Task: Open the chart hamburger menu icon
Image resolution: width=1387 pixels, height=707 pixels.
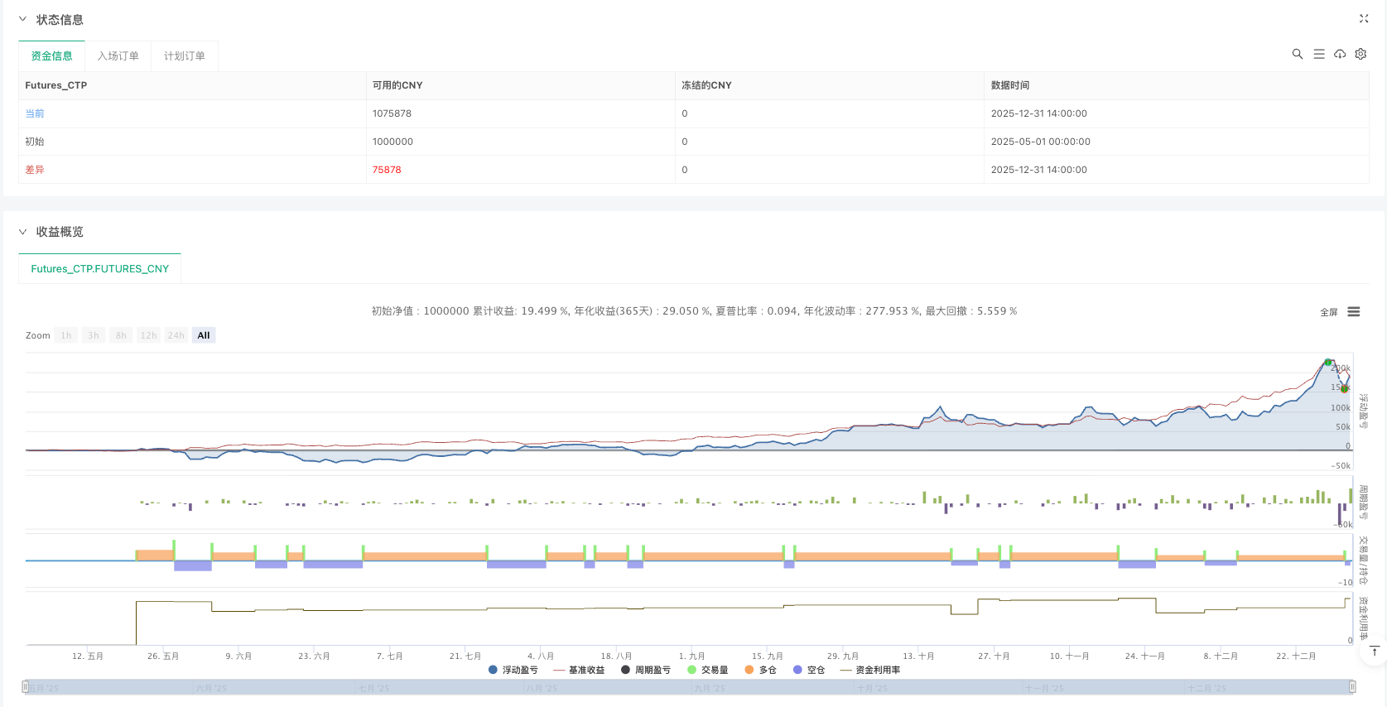Action: (1353, 312)
